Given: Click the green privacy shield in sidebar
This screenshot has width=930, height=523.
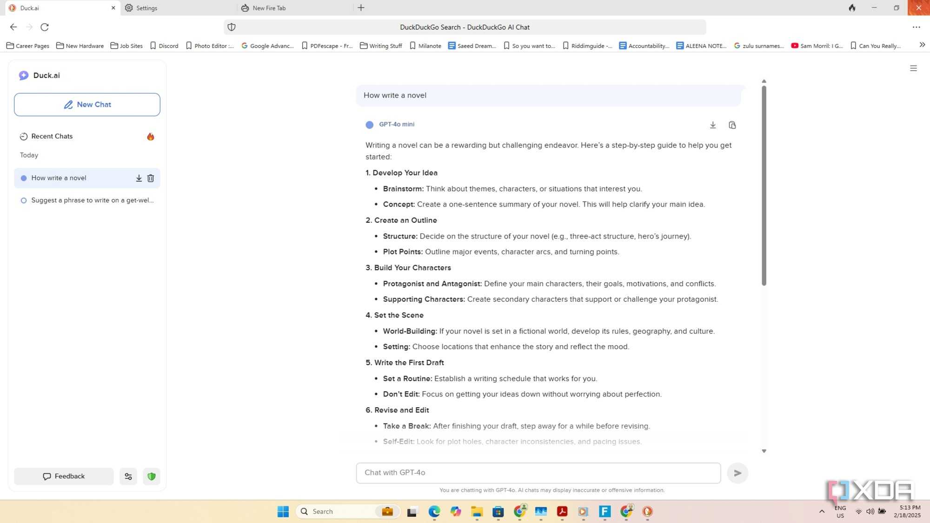Looking at the screenshot, I should tap(152, 477).
